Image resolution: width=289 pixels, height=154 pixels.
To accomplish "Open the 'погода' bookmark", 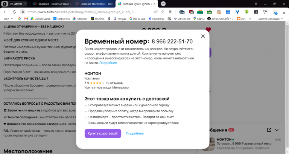I will click(x=120, y=18).
